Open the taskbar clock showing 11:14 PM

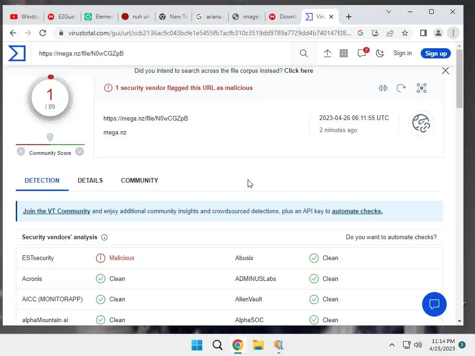[442, 345]
